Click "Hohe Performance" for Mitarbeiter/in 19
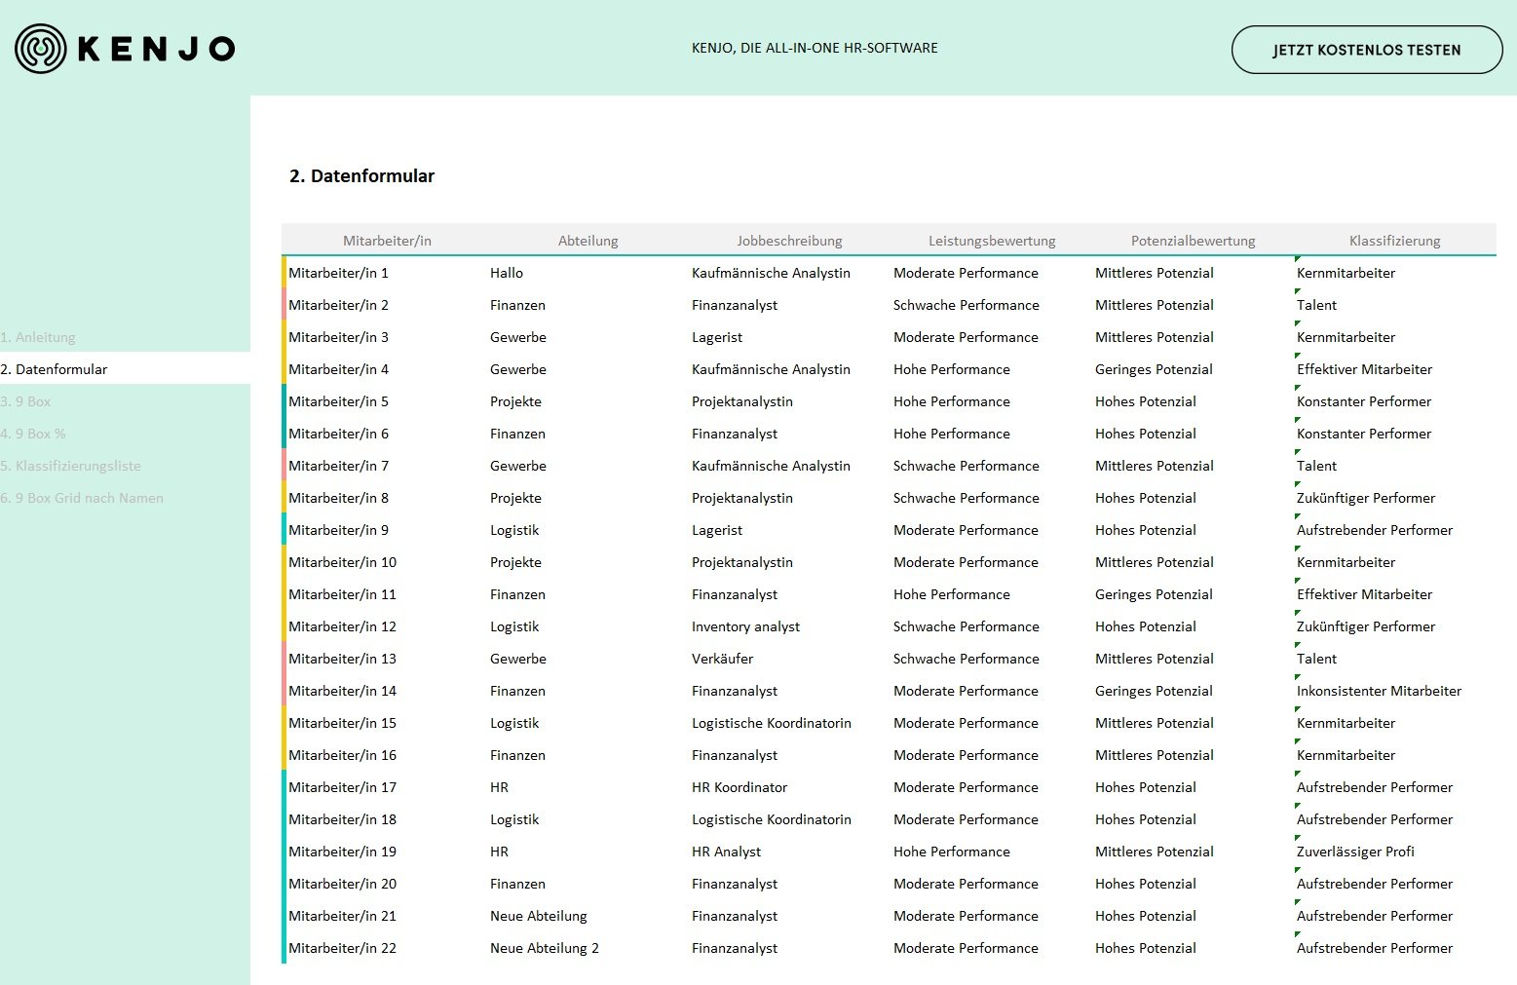The height and width of the screenshot is (985, 1517). point(952,852)
